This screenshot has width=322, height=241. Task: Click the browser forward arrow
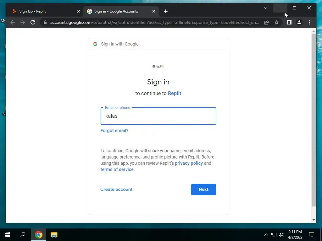tap(23, 22)
